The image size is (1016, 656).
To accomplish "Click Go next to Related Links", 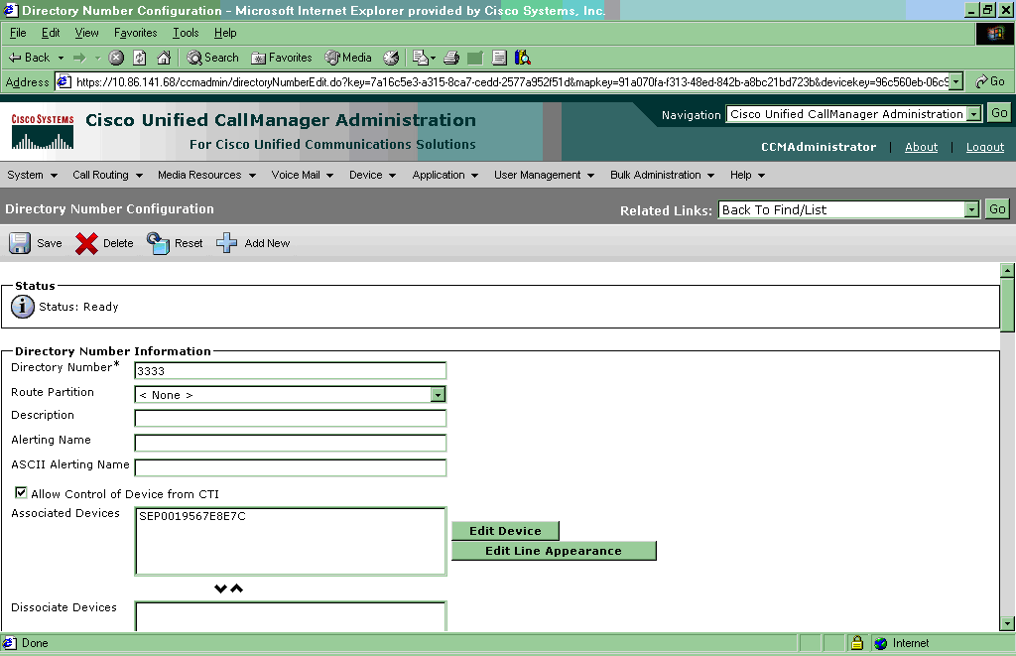I will pos(997,208).
